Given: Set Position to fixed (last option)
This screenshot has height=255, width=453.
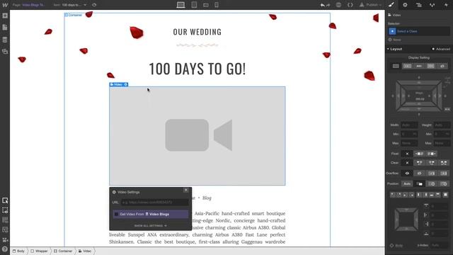Looking at the screenshot, I should pos(444,184).
